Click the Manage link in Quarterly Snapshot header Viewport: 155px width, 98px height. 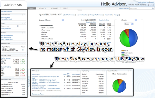[116, 15]
